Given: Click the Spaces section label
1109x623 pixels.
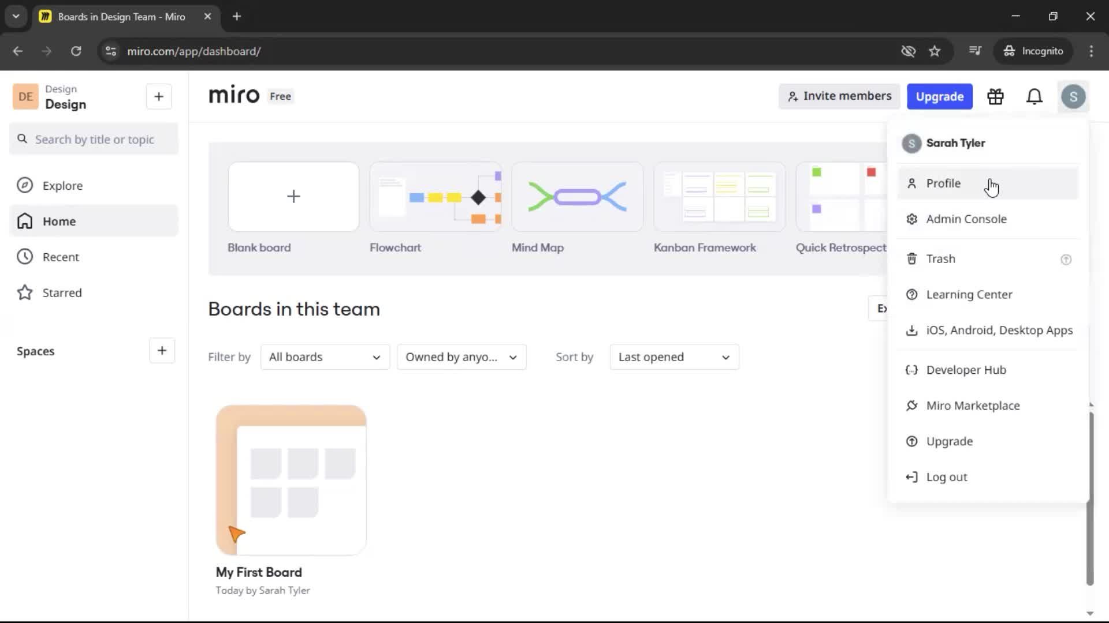Looking at the screenshot, I should tap(35, 351).
